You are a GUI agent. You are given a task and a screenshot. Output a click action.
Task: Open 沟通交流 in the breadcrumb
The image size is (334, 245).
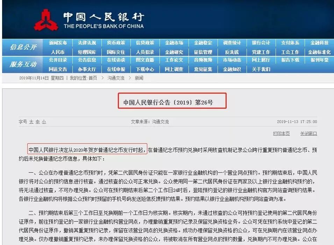116,78
